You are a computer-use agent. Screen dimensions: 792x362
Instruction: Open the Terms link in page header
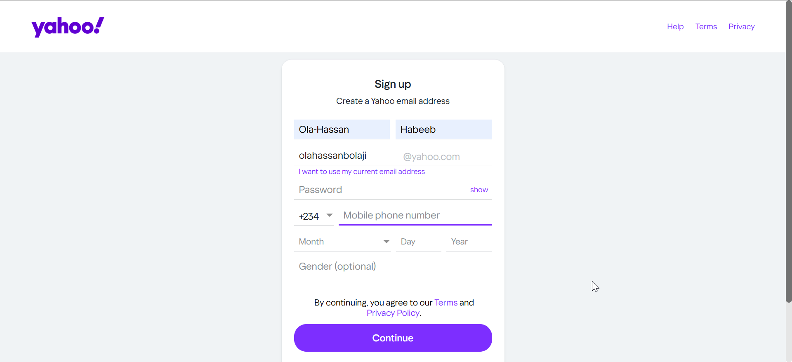(706, 27)
